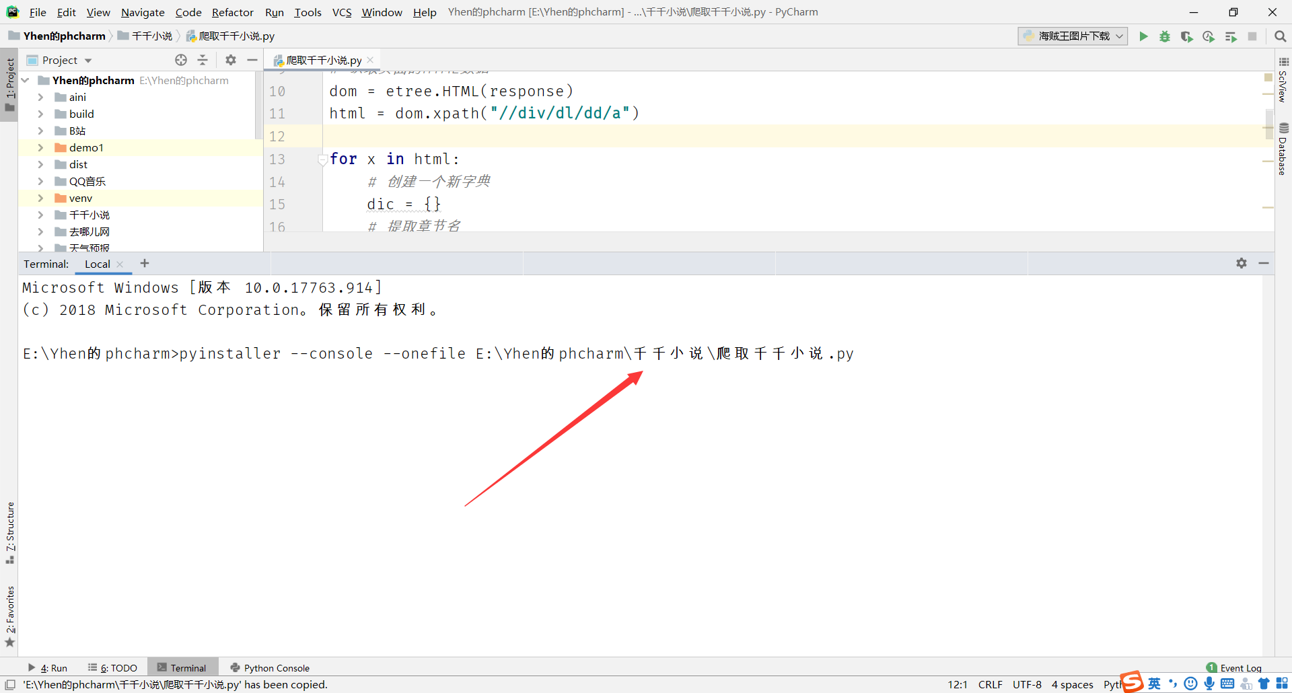Run concurrency diagram via list-play icon

tap(1231, 36)
